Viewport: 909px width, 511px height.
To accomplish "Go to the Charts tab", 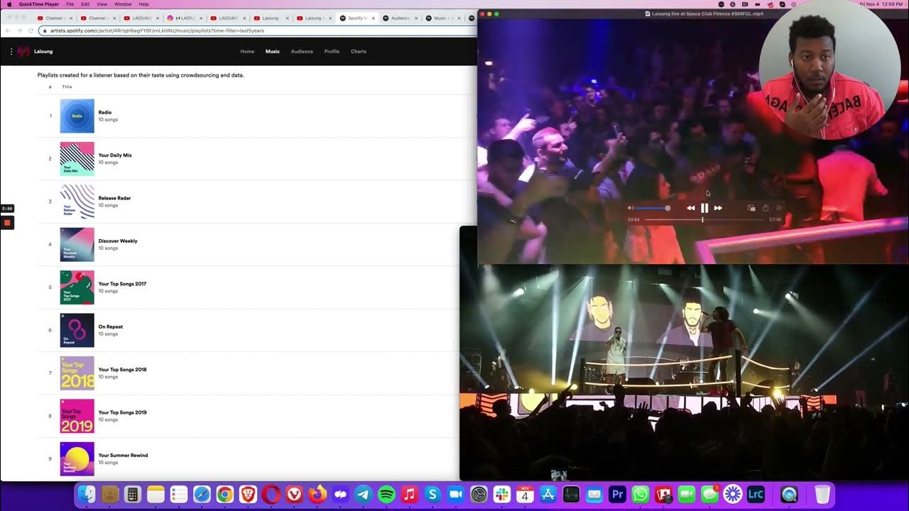I will [359, 51].
